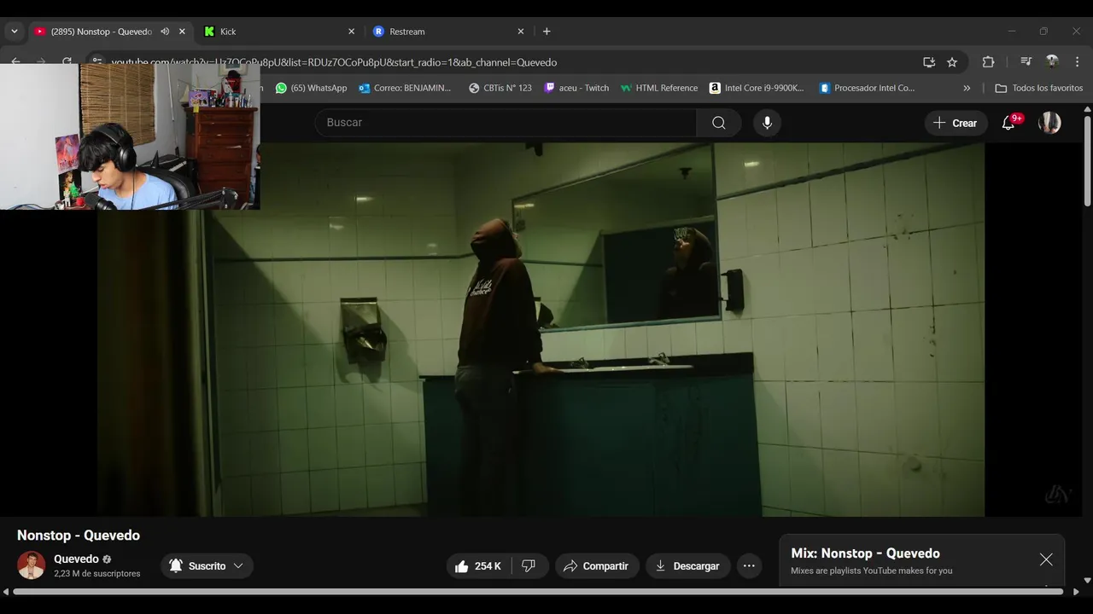Open the (65) WhatsApp bookmark
Image resolution: width=1093 pixels, height=614 pixels.
(311, 88)
